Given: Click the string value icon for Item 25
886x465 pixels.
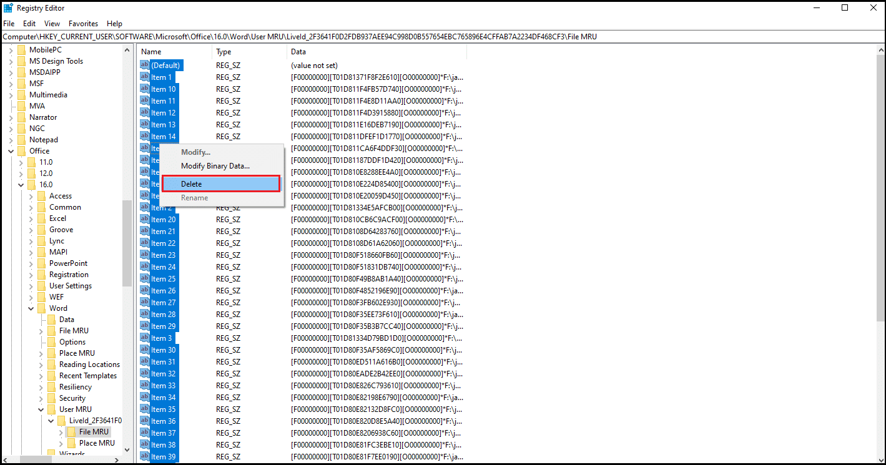Looking at the screenshot, I should click(145, 279).
